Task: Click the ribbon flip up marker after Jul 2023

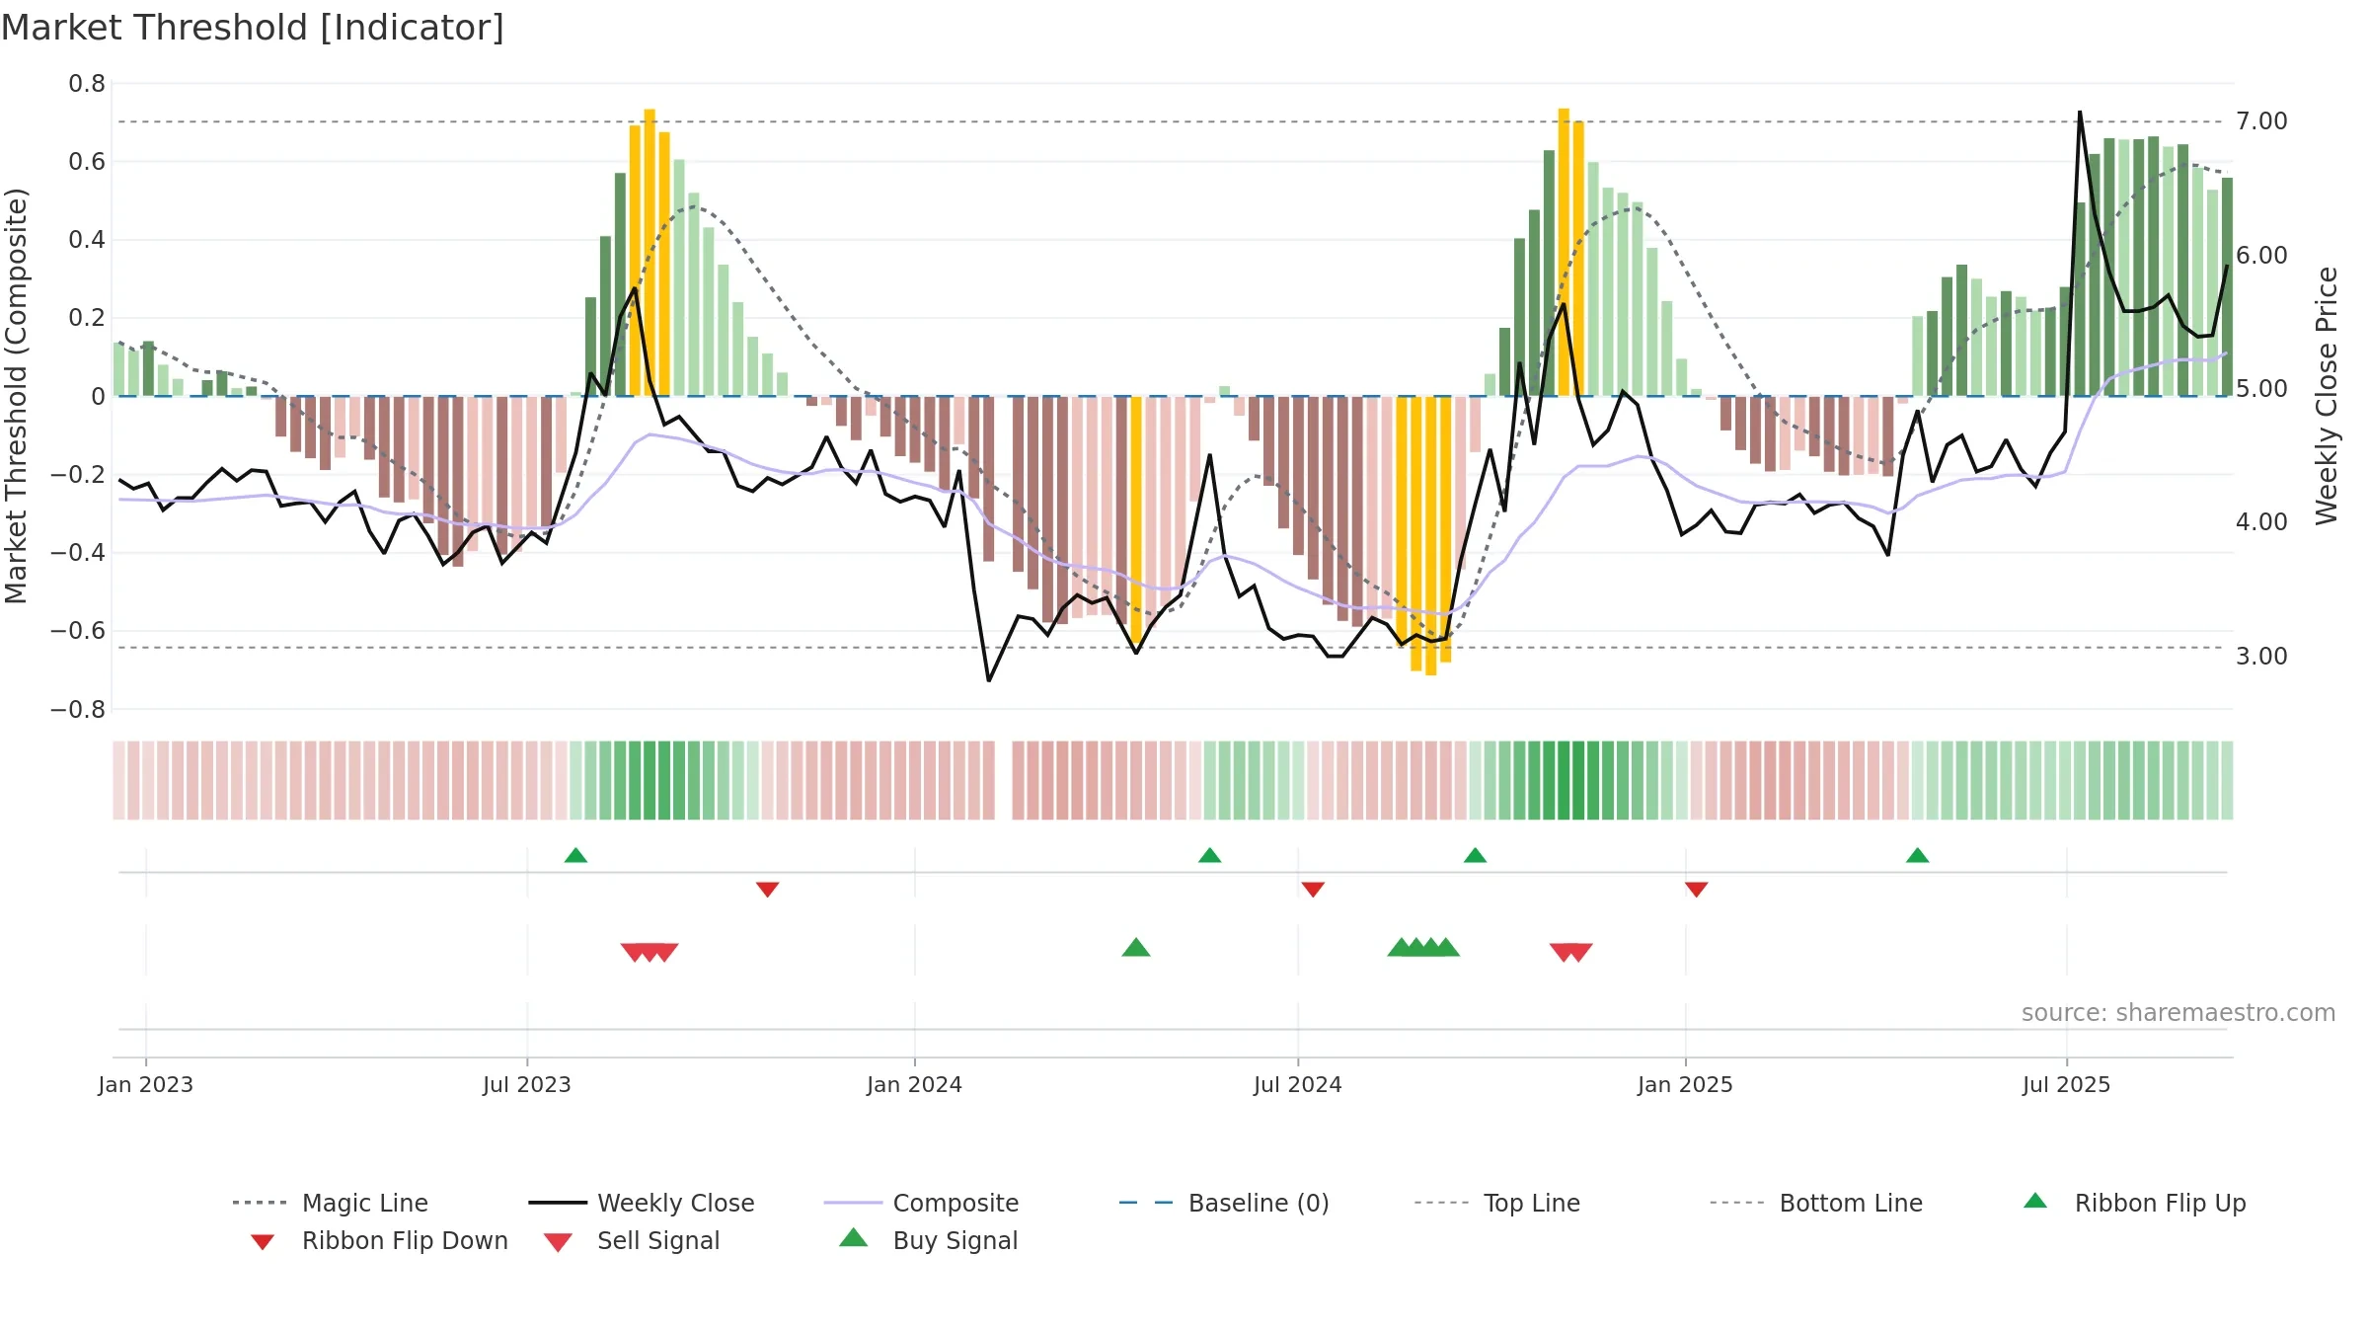Action: pyautogui.click(x=575, y=855)
